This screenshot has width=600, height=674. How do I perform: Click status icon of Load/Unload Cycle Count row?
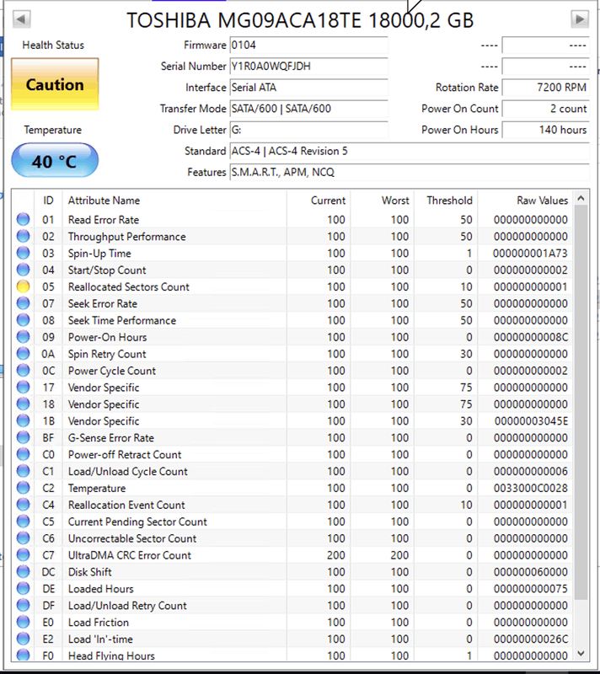24,471
